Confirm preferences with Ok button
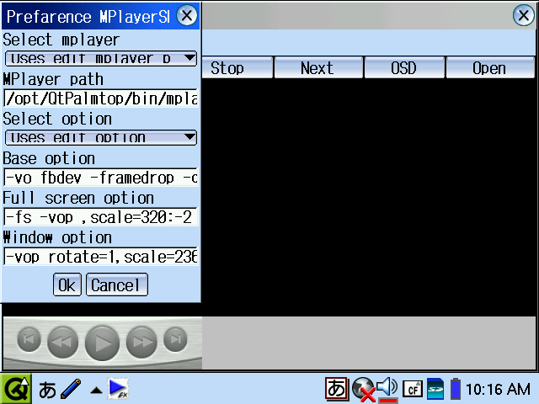 pos(67,284)
